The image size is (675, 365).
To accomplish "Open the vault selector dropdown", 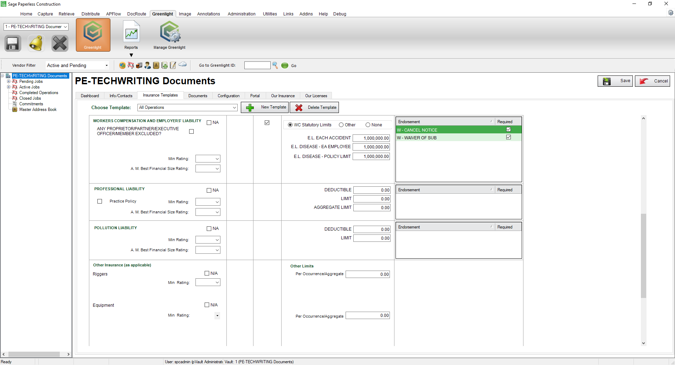I will [x=36, y=27].
